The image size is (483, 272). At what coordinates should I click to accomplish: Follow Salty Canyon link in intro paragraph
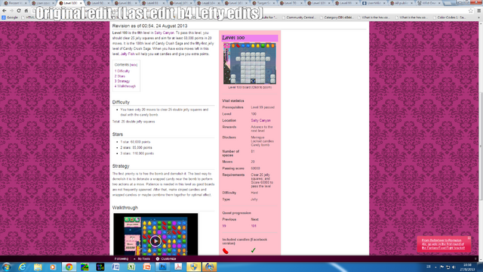[165, 32]
